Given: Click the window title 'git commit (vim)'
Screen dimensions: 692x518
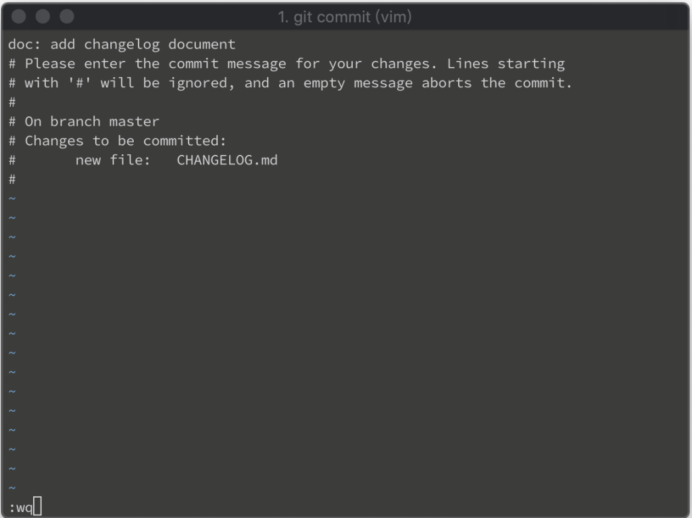Looking at the screenshot, I should 344,17.
